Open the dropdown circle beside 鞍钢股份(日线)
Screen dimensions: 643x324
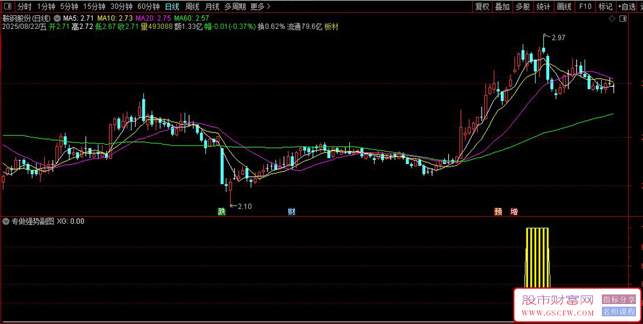coord(57,19)
